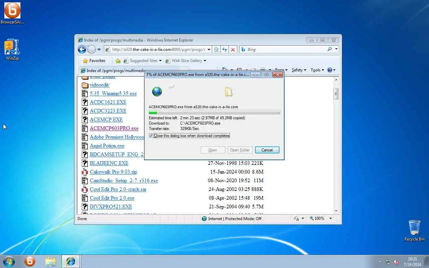
Task: Click the videoedit folder icon
Action: click(x=85, y=85)
